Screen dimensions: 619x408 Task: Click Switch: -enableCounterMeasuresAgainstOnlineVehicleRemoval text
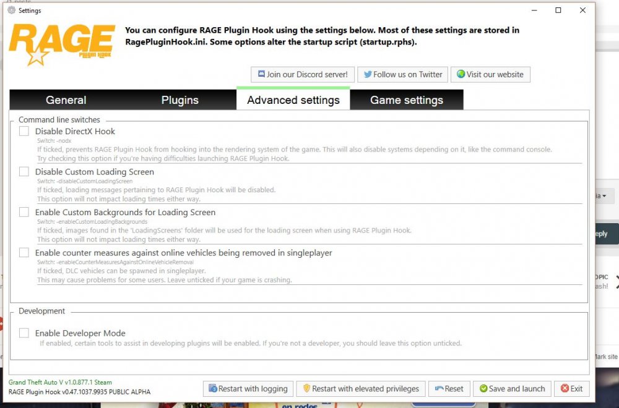point(115,262)
